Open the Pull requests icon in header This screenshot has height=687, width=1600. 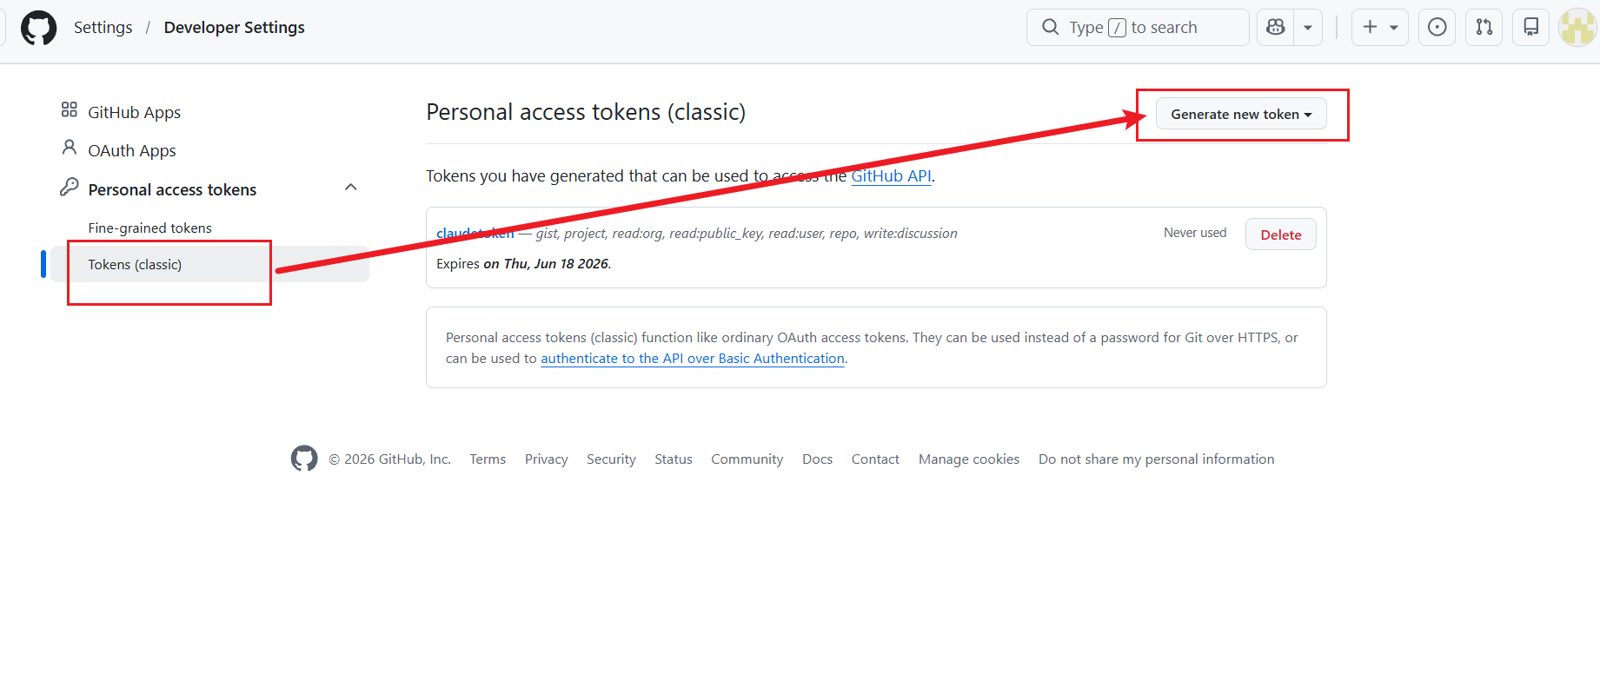pyautogui.click(x=1484, y=27)
